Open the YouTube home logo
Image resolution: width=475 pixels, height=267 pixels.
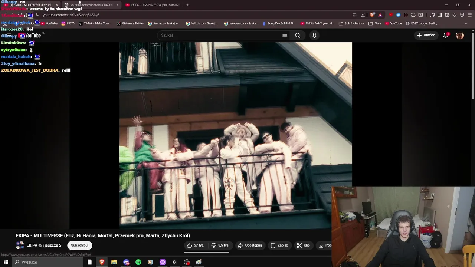tap(30, 36)
